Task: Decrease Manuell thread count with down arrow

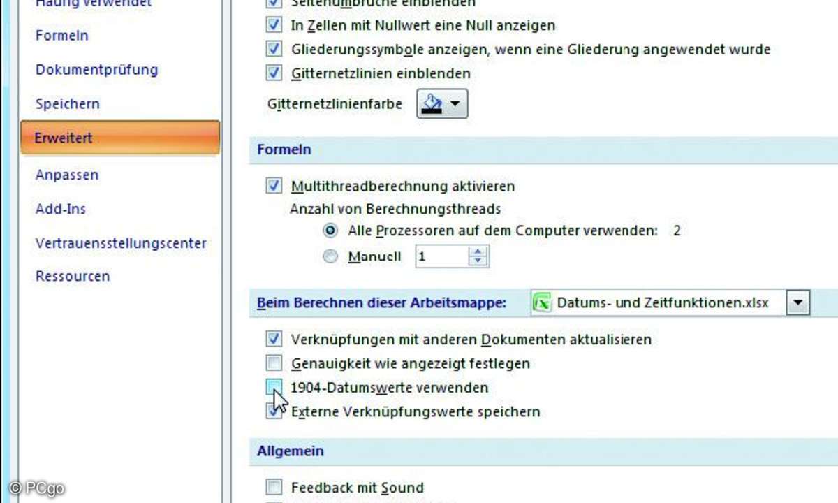Action: pos(478,262)
